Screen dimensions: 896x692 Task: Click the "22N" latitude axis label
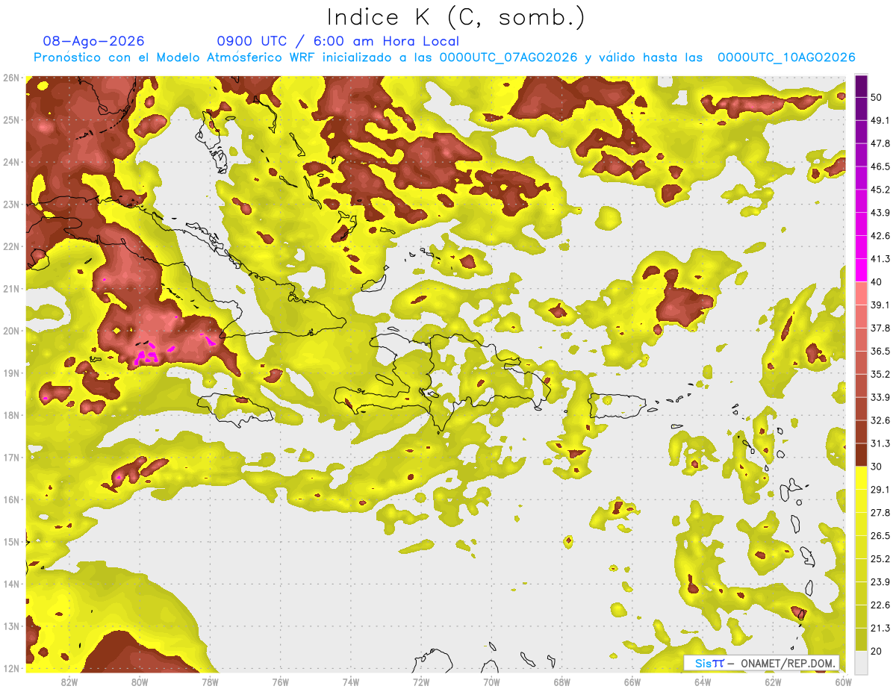pyautogui.click(x=11, y=246)
